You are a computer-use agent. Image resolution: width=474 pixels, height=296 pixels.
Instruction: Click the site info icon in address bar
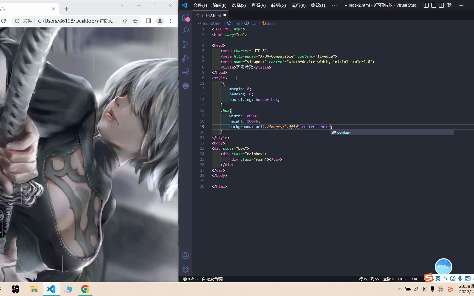click(17, 21)
